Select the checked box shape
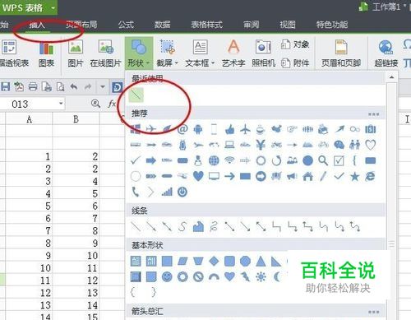Viewport: 411px width, 320px height. pyautogui.click(x=339, y=160)
